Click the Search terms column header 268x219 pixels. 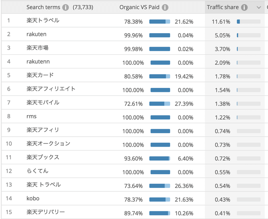tap(43, 8)
